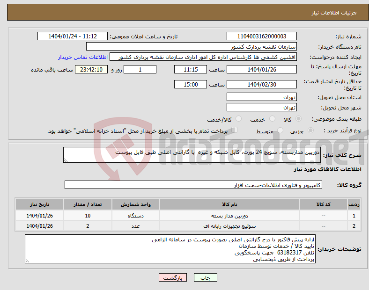
Task: Click the عدد unit cell
Action: tap(136, 226)
